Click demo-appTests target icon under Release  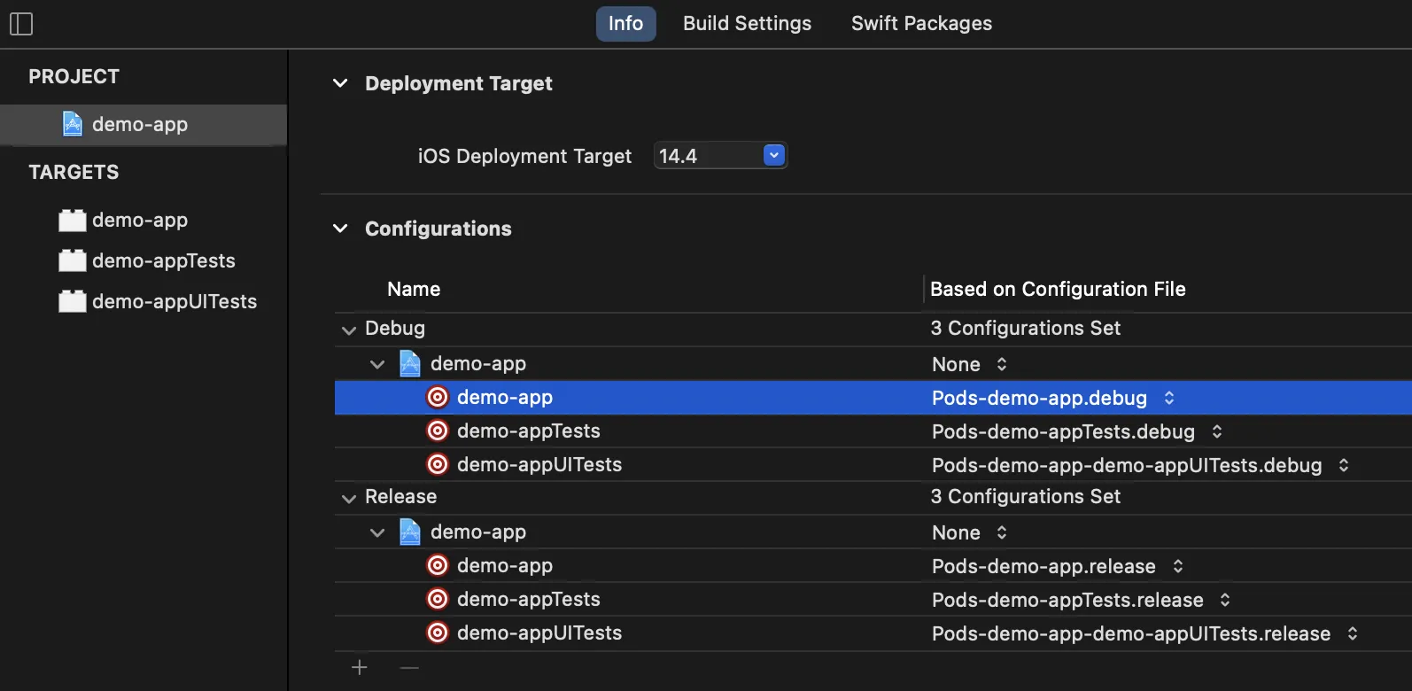click(438, 599)
